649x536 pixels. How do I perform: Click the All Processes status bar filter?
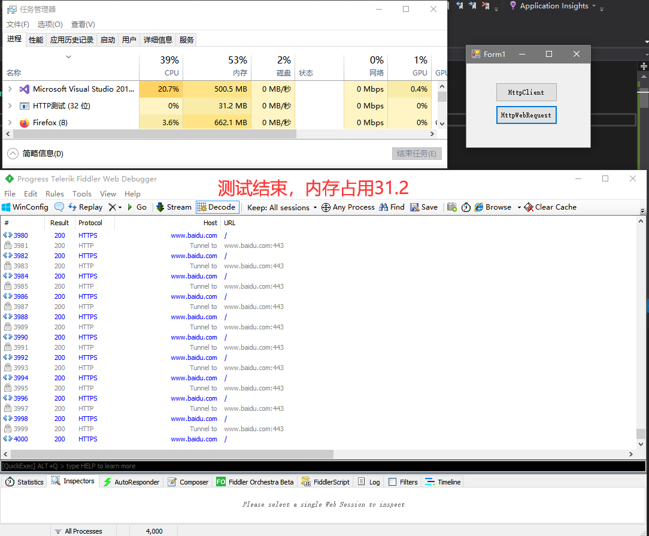point(83,531)
